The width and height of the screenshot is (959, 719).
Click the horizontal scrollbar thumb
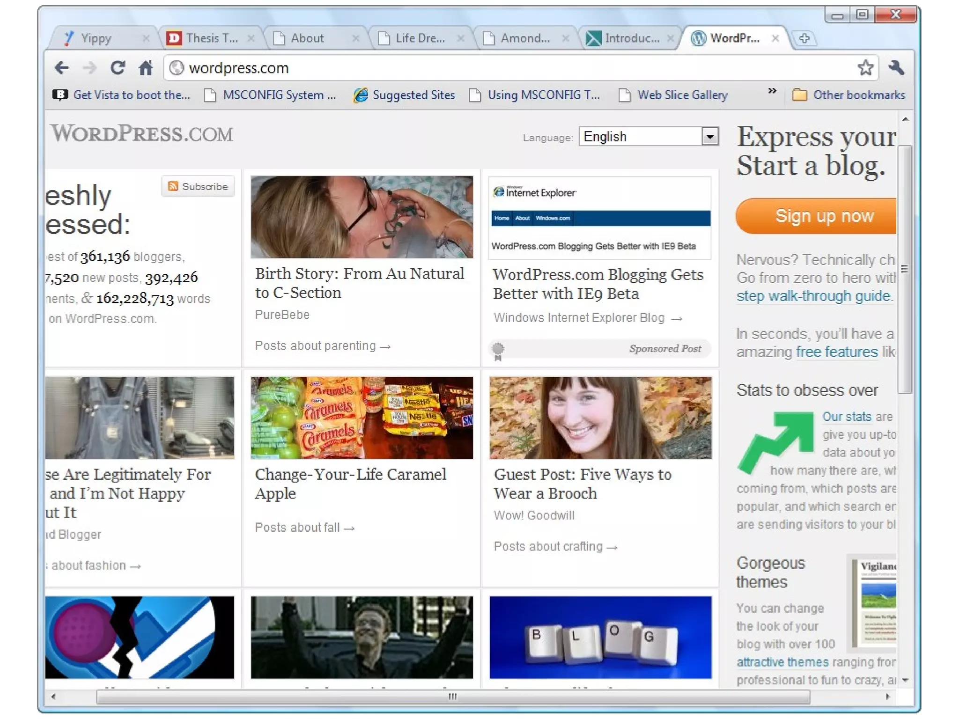coord(452,697)
